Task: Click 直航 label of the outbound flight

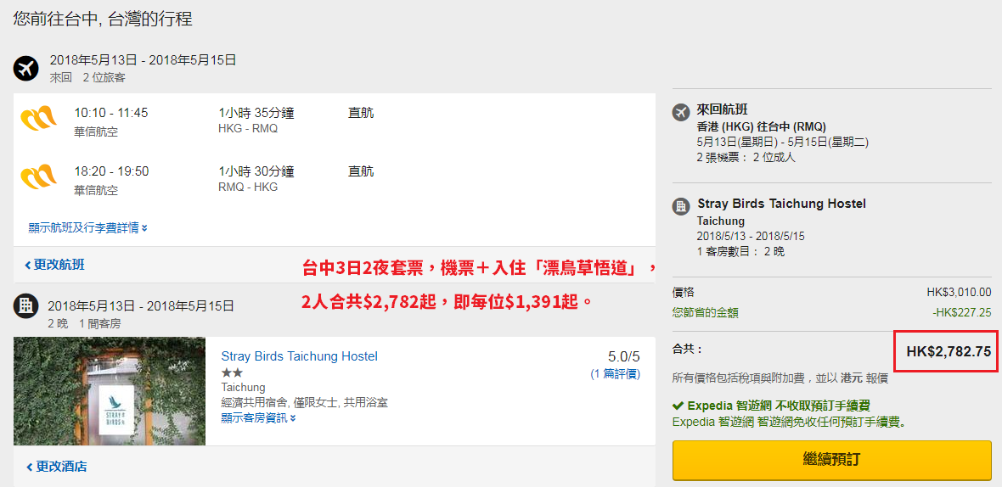Action: click(x=361, y=114)
